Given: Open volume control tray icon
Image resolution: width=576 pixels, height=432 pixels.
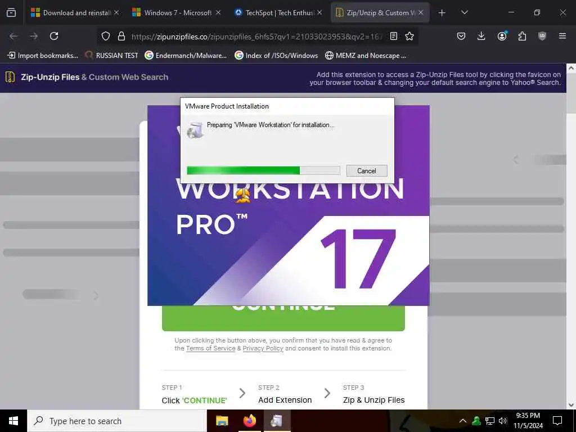Looking at the screenshot, I should [503, 421].
